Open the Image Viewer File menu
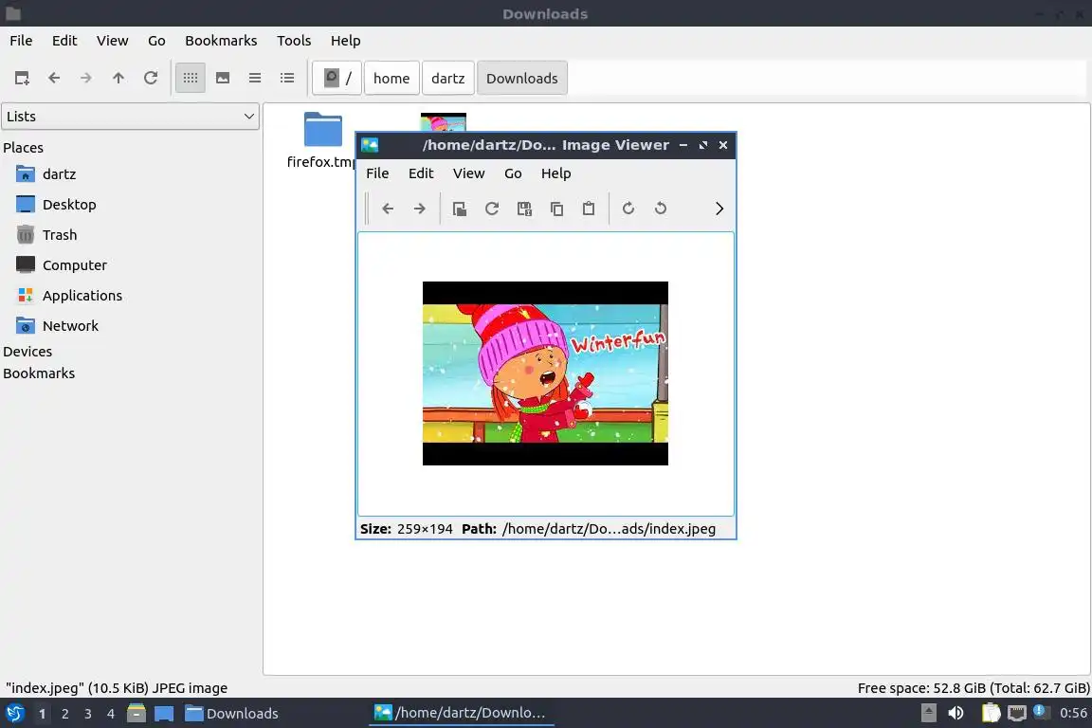This screenshot has width=1092, height=728. (377, 173)
